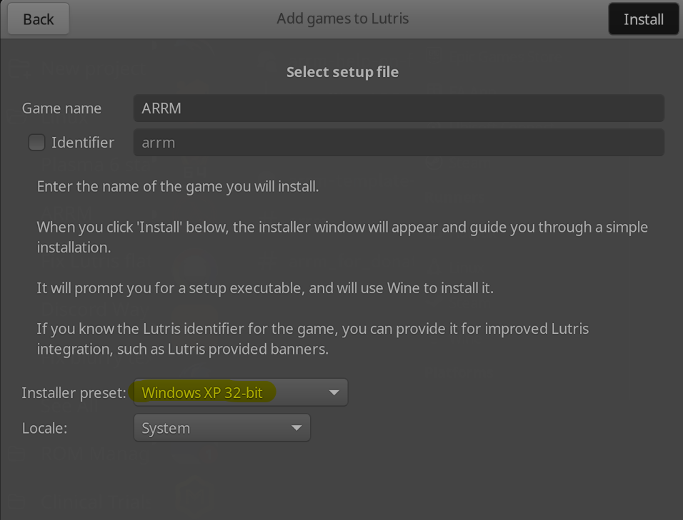Enable the Identifier checkbox
683x520 pixels.
36,143
